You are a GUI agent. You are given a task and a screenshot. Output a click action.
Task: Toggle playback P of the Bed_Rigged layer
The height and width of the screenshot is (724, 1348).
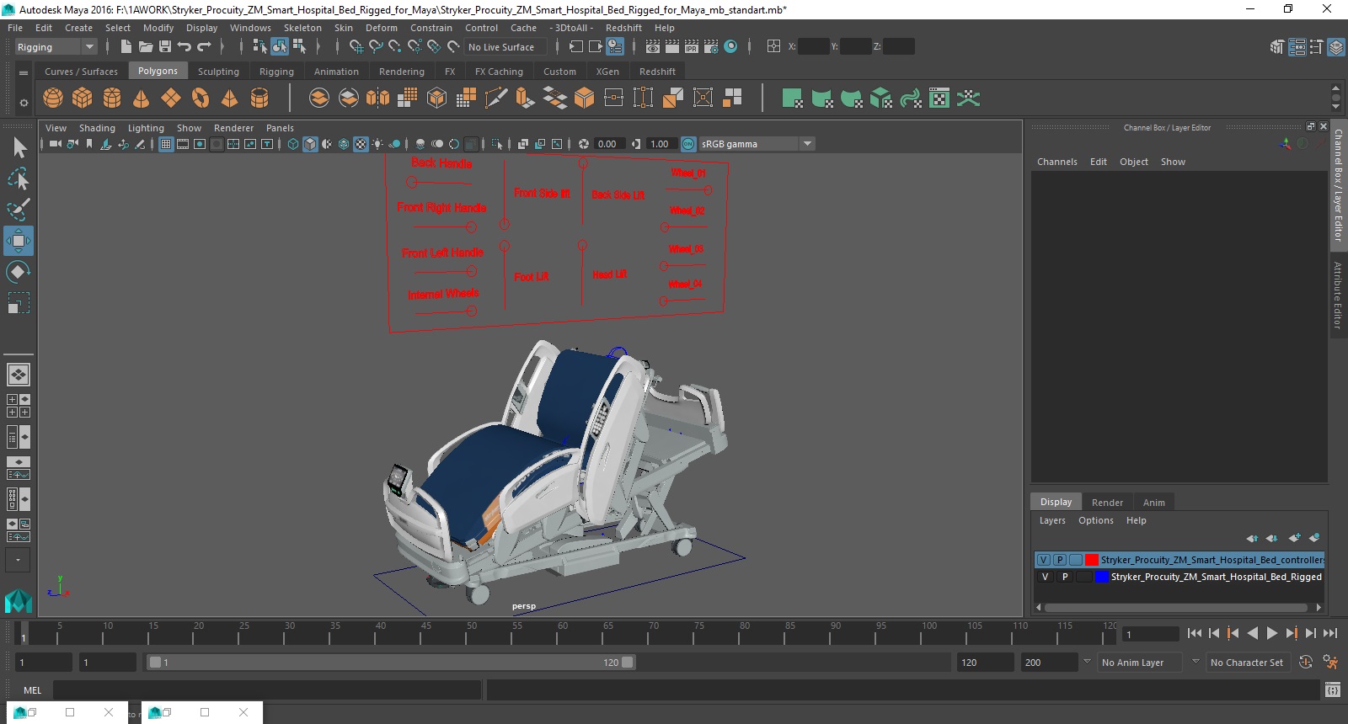click(x=1065, y=577)
